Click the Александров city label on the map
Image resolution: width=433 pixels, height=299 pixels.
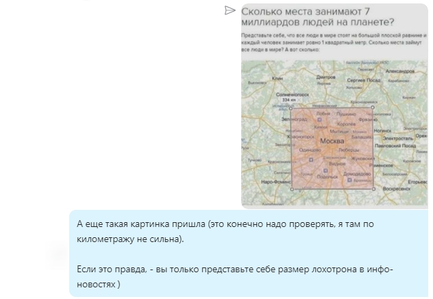(401, 71)
